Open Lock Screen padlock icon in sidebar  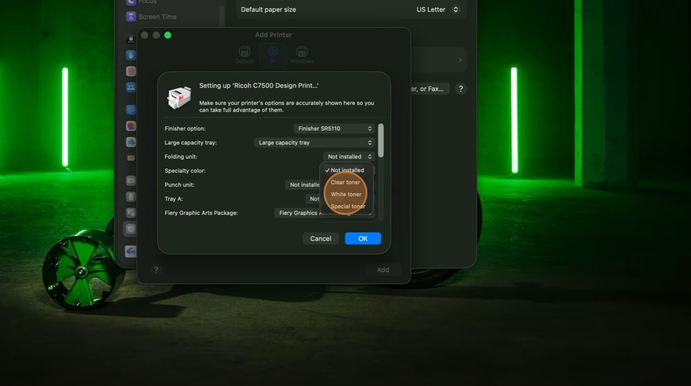tap(130, 39)
